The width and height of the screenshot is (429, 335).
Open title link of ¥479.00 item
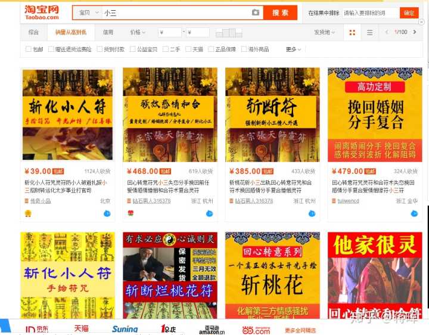(373, 186)
